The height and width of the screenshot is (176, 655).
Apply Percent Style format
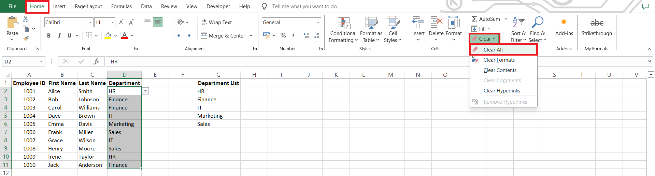pos(283,35)
